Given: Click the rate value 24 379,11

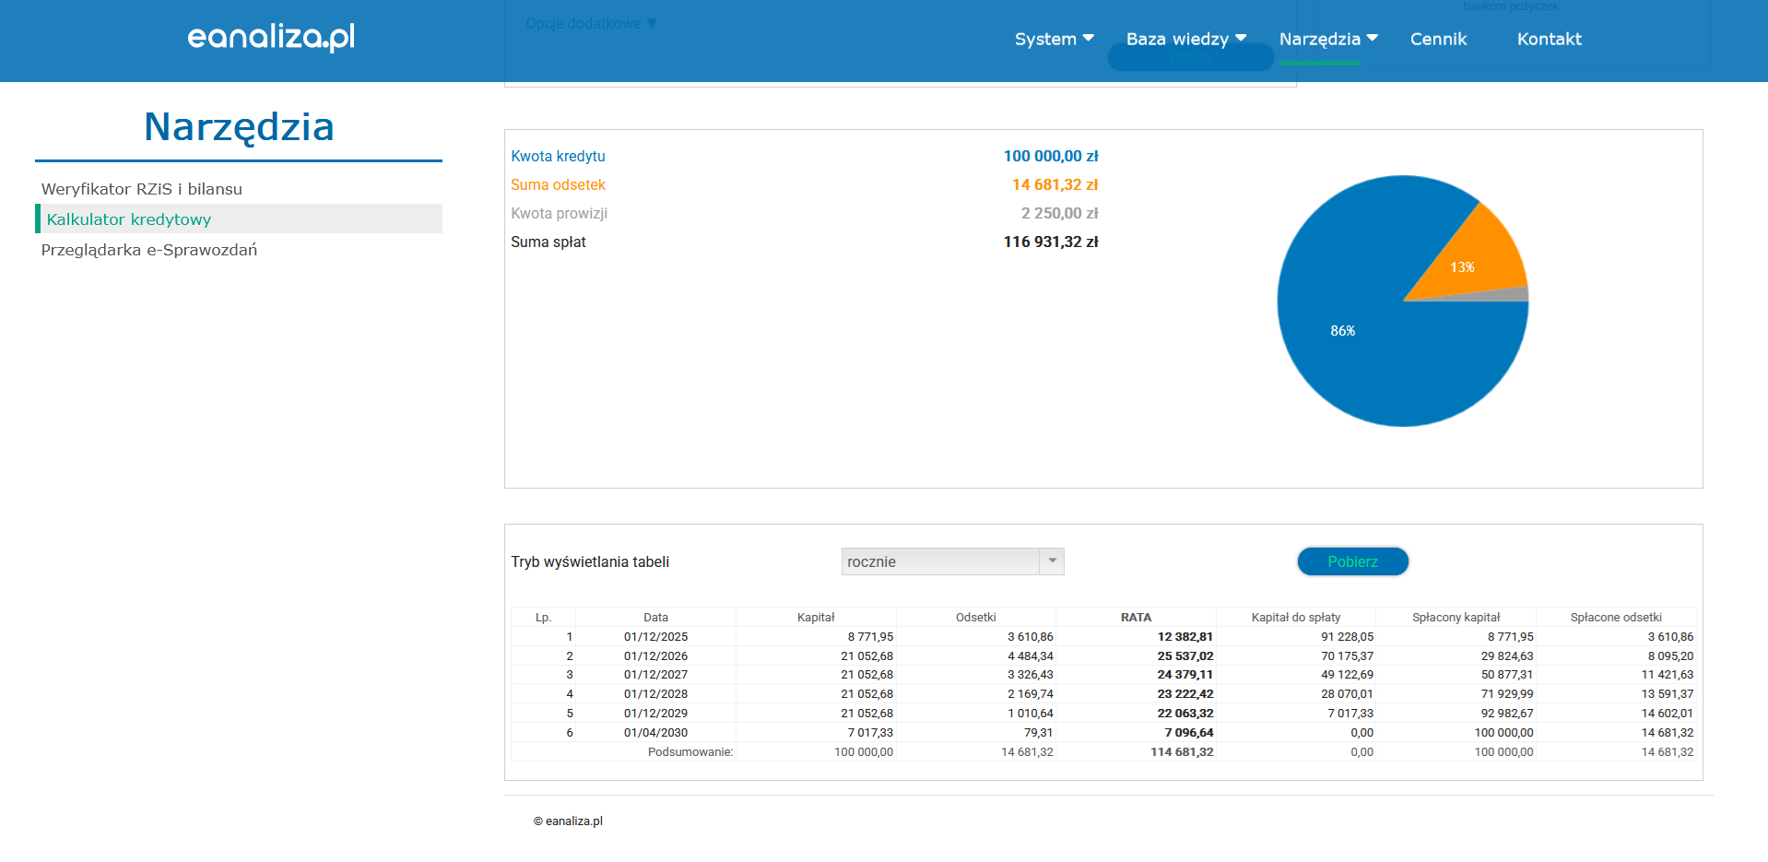Looking at the screenshot, I should 1185,675.
